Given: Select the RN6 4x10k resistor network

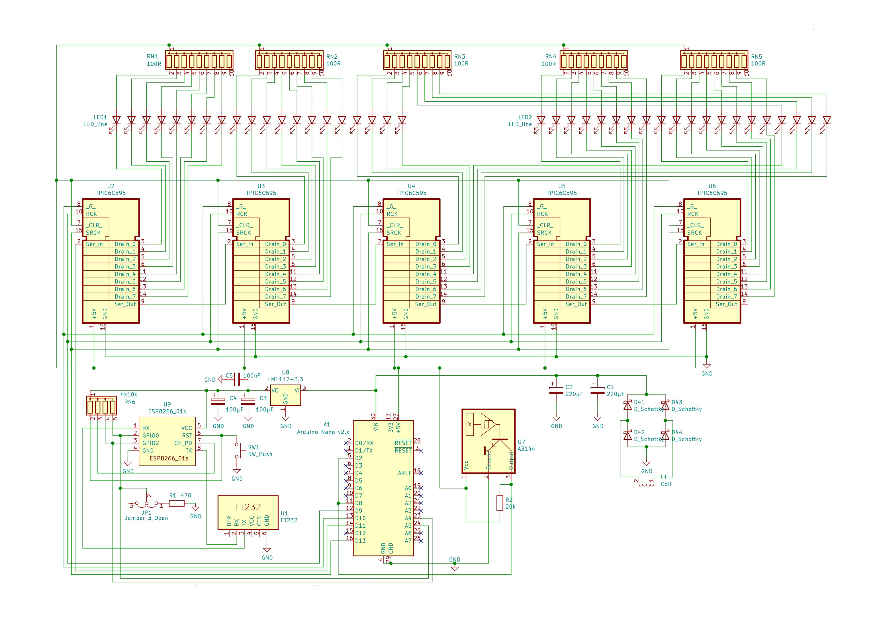Looking at the screenshot, I should [101, 406].
